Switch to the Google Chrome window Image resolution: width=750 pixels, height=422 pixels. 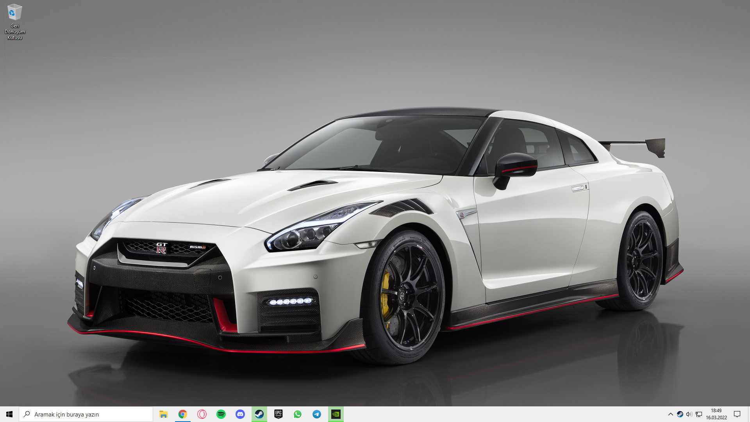tap(182, 414)
